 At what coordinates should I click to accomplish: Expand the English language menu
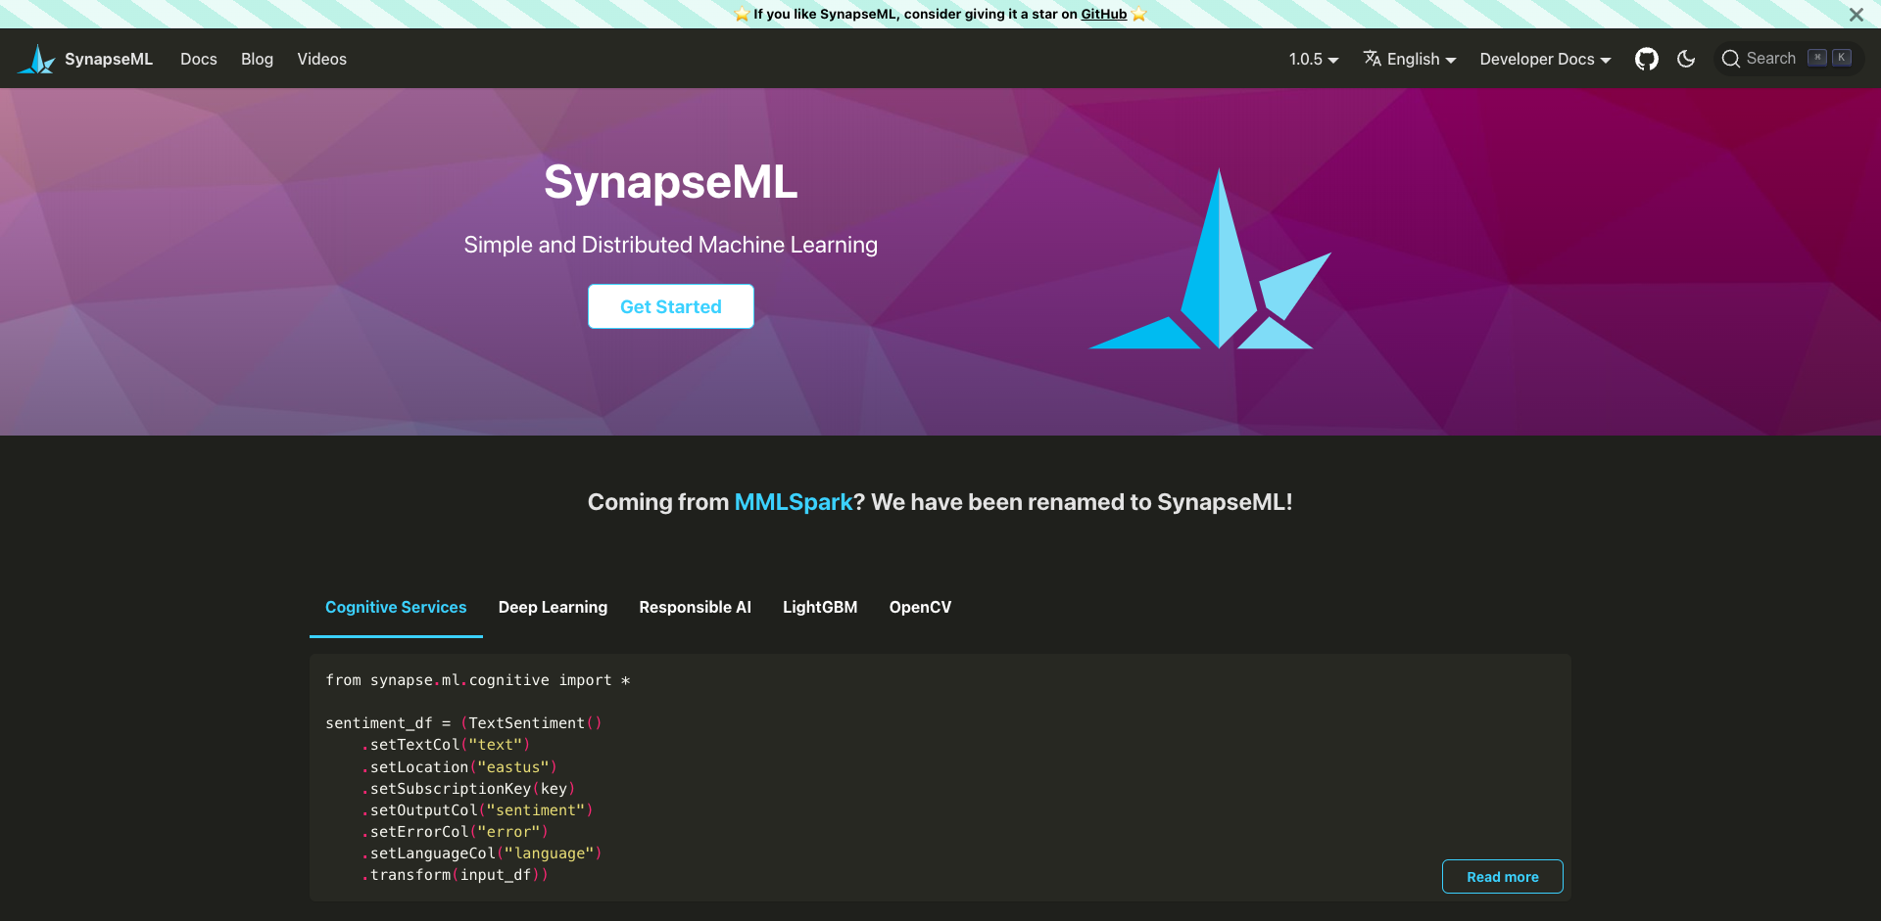click(x=1409, y=59)
